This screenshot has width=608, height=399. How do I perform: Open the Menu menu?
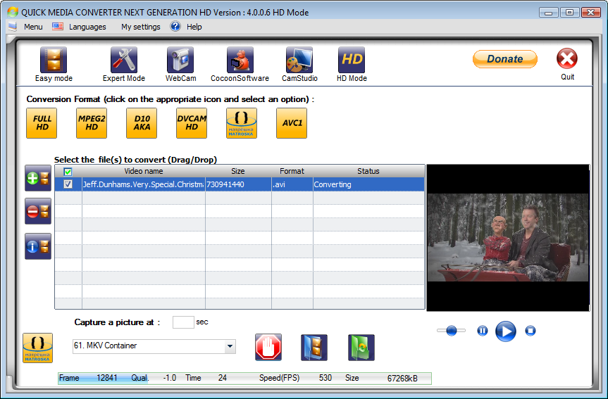click(33, 27)
